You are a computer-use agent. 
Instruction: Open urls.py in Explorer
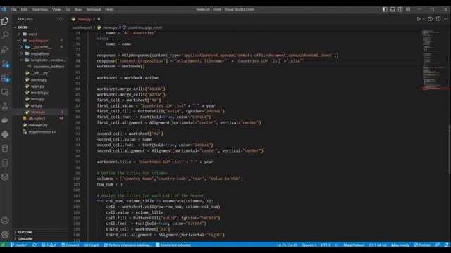pyautogui.click(x=37, y=105)
